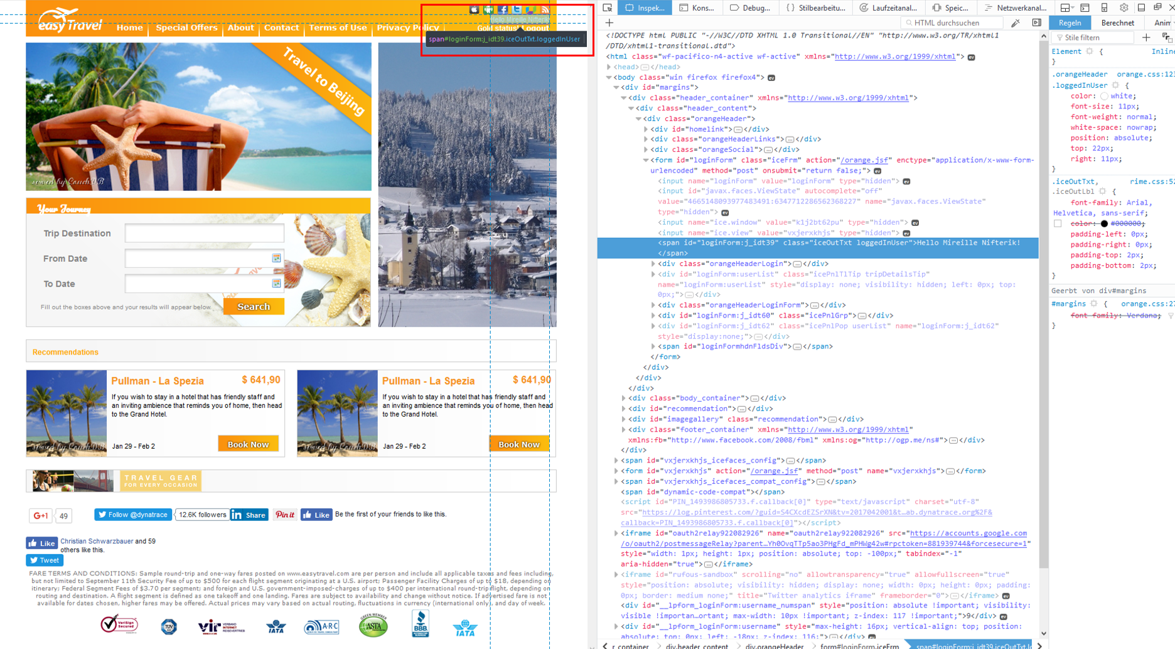
Task: Show event listeners on loginForm element
Action: coord(877,171)
